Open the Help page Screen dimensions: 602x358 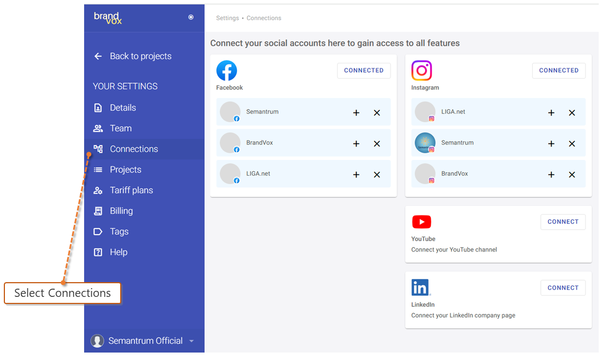pos(119,253)
